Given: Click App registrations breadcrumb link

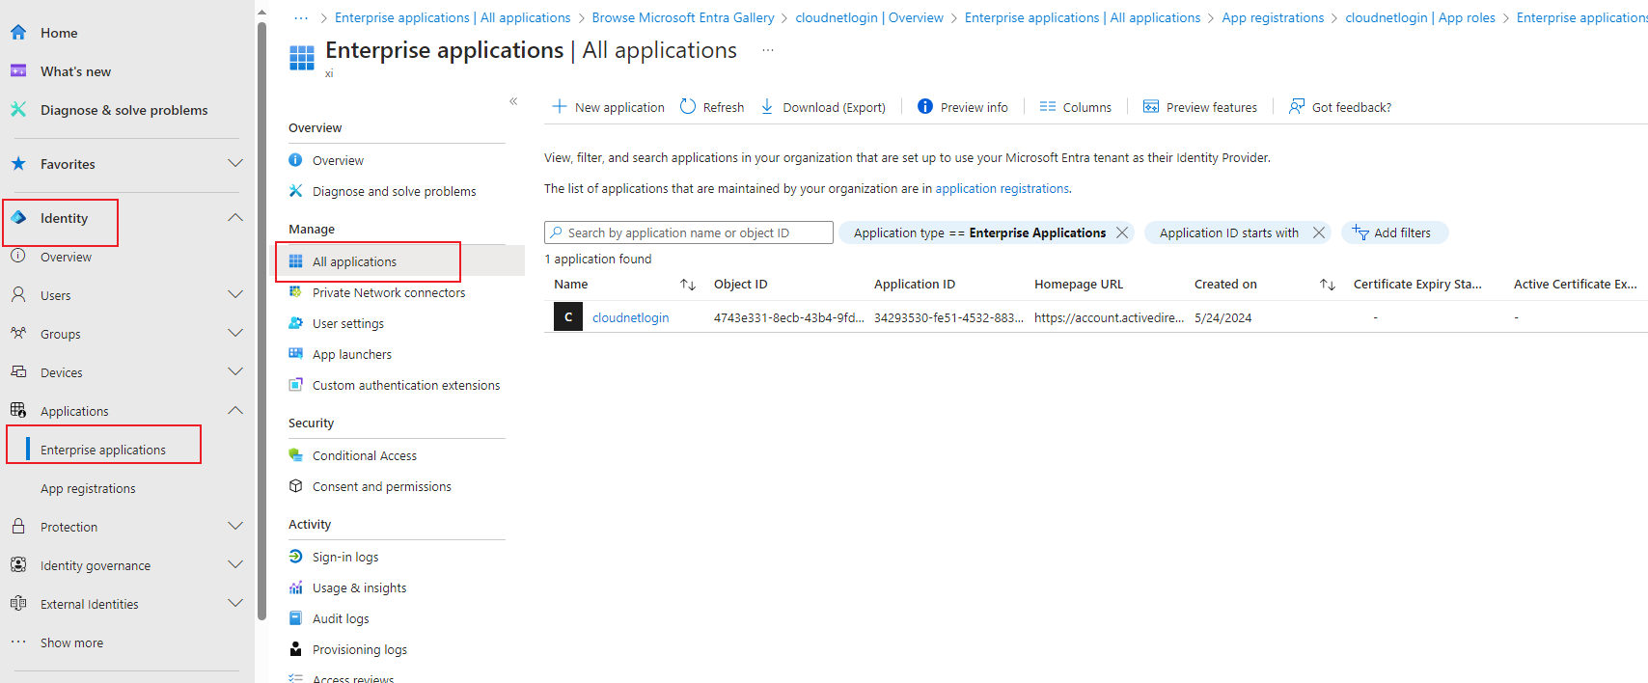Looking at the screenshot, I should (1273, 17).
